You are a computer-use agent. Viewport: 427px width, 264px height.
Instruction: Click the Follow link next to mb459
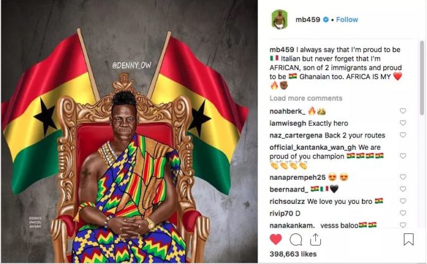tap(347, 20)
